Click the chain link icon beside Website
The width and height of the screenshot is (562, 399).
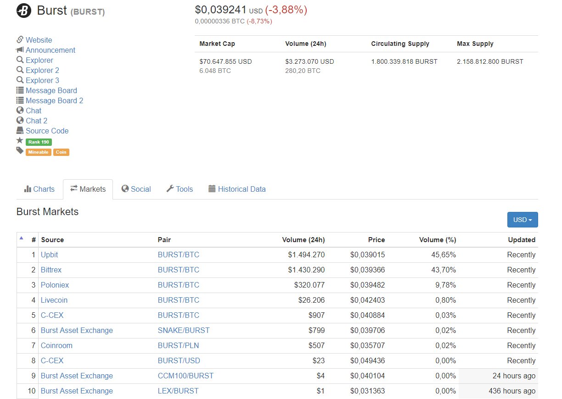pos(20,39)
